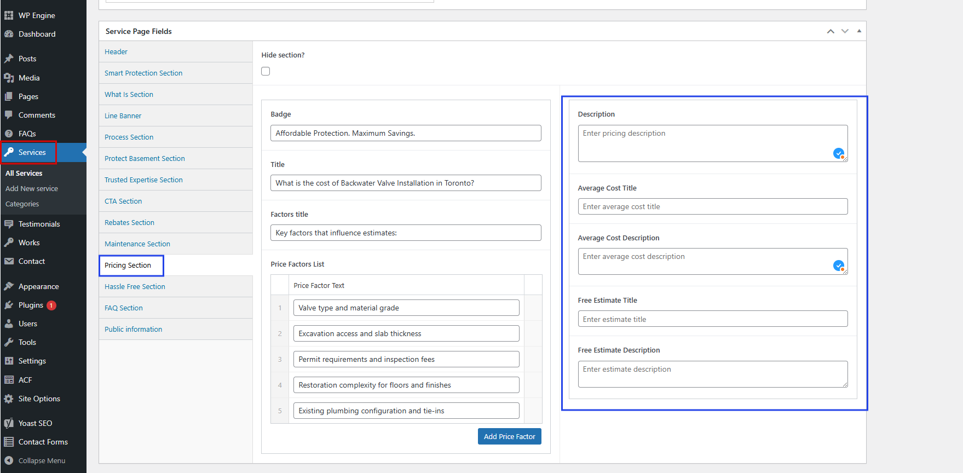Collapse the admin sidebar menu
The image size is (963, 473).
[x=42, y=460]
